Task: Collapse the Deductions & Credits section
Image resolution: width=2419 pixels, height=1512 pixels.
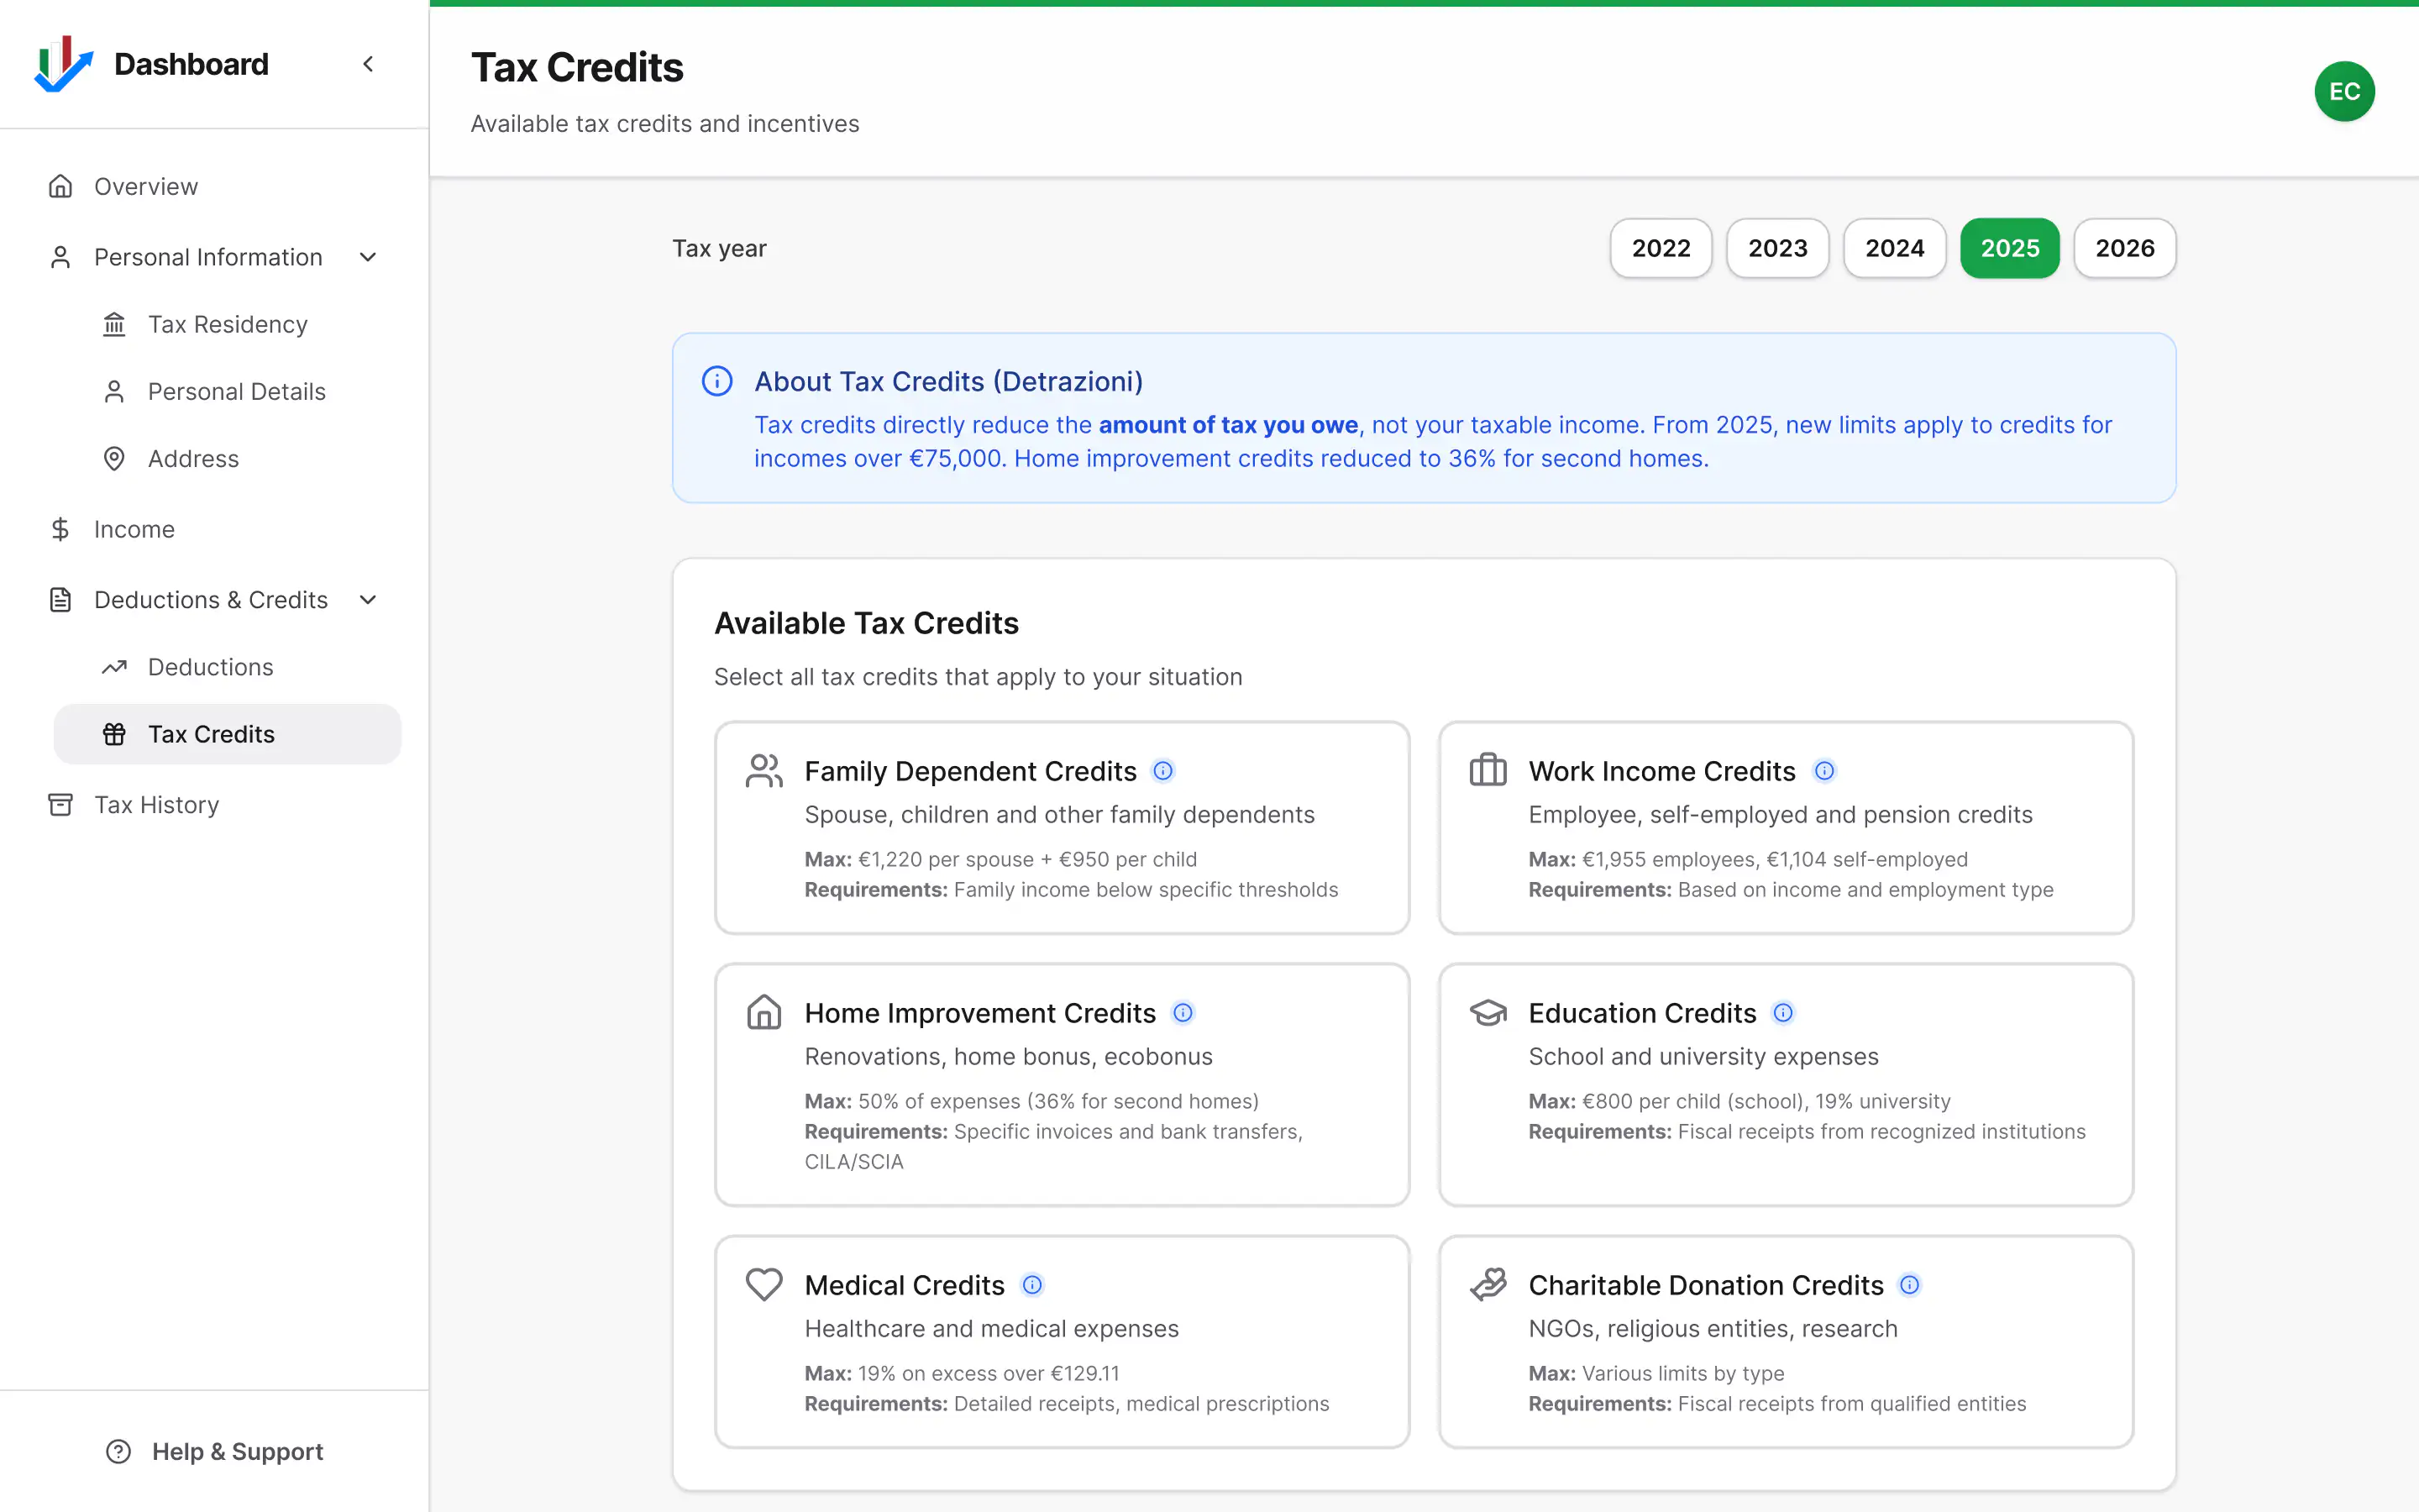Action: [367, 599]
